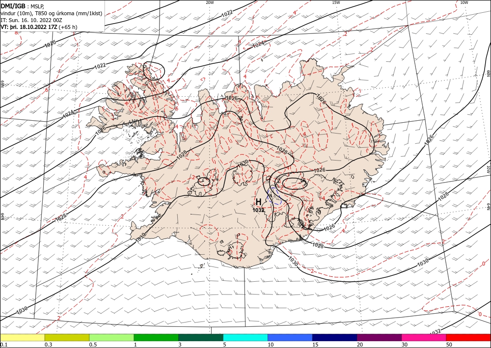
Task: Select the green 1–3 mm legend segment
Action: tap(156, 337)
